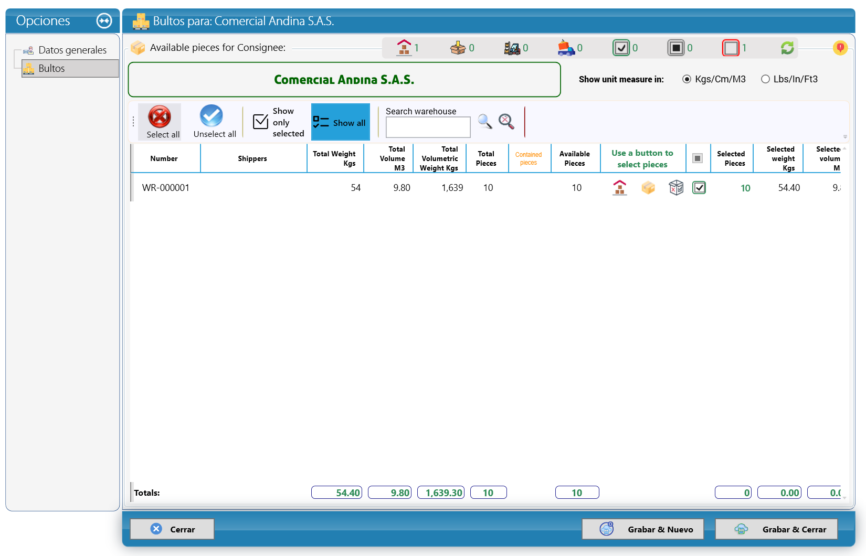Click total weight 54.40 in Totals
The image size is (866, 556).
[336, 493]
